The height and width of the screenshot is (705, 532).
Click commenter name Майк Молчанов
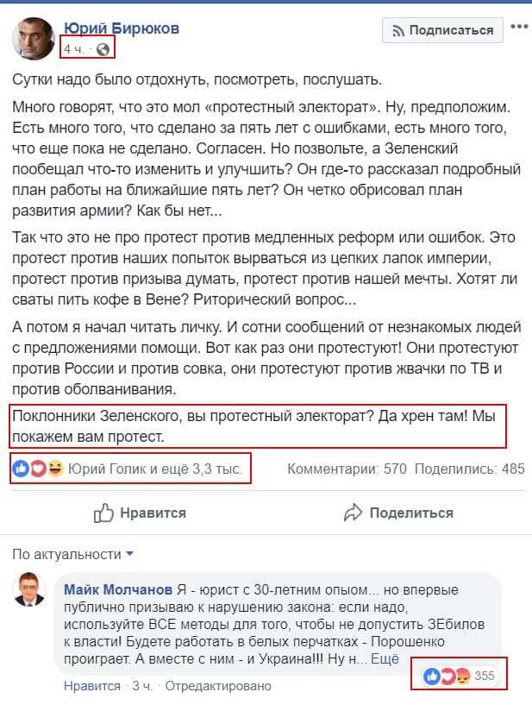(118, 589)
